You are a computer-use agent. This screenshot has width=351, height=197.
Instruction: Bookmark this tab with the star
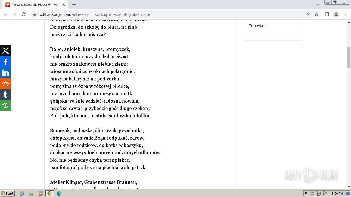pyautogui.click(x=316, y=15)
